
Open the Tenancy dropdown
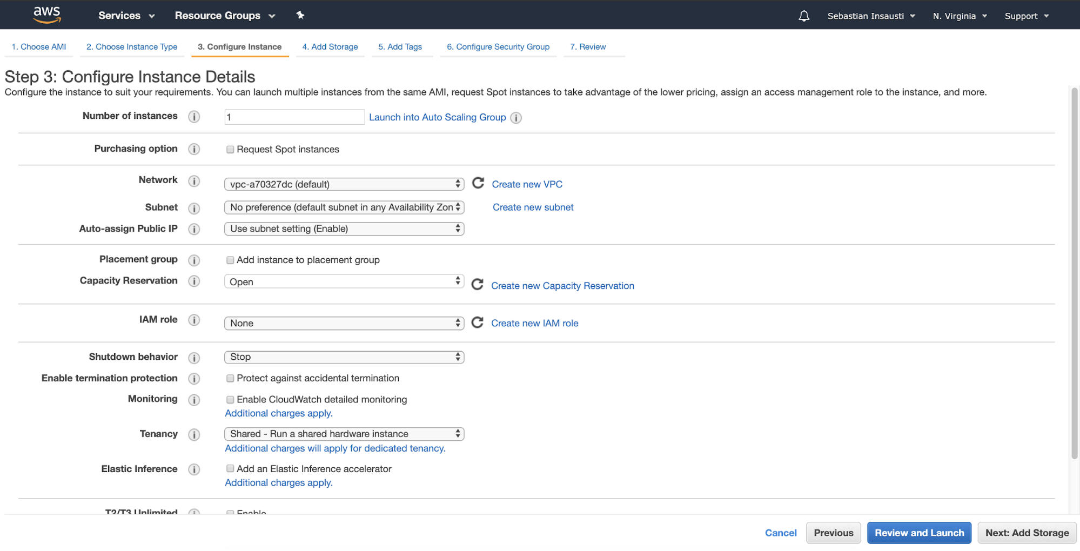[344, 434]
